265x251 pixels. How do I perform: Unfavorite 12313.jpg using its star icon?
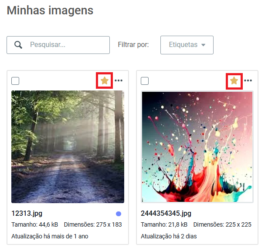105,80
